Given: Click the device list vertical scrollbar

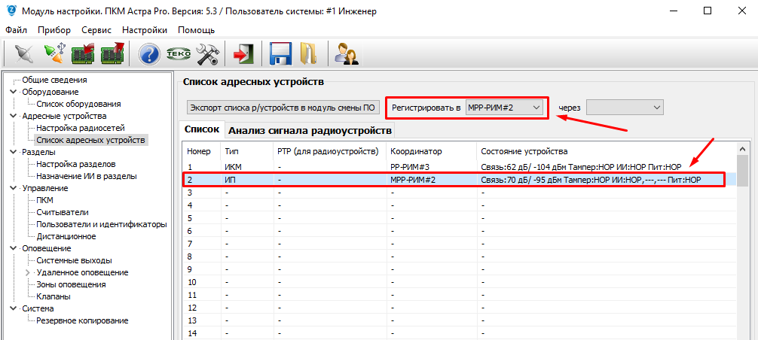Looking at the screenshot, I should (x=742, y=241).
